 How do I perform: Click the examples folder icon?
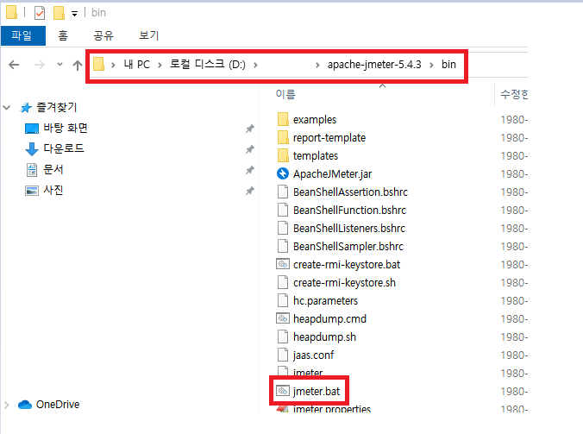(283, 119)
